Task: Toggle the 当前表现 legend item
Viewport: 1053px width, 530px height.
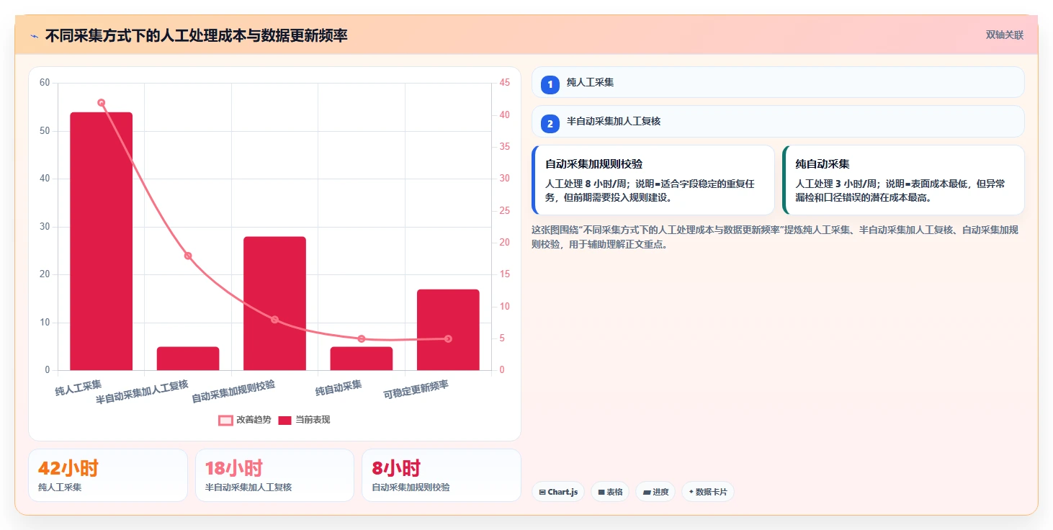Action: click(304, 420)
